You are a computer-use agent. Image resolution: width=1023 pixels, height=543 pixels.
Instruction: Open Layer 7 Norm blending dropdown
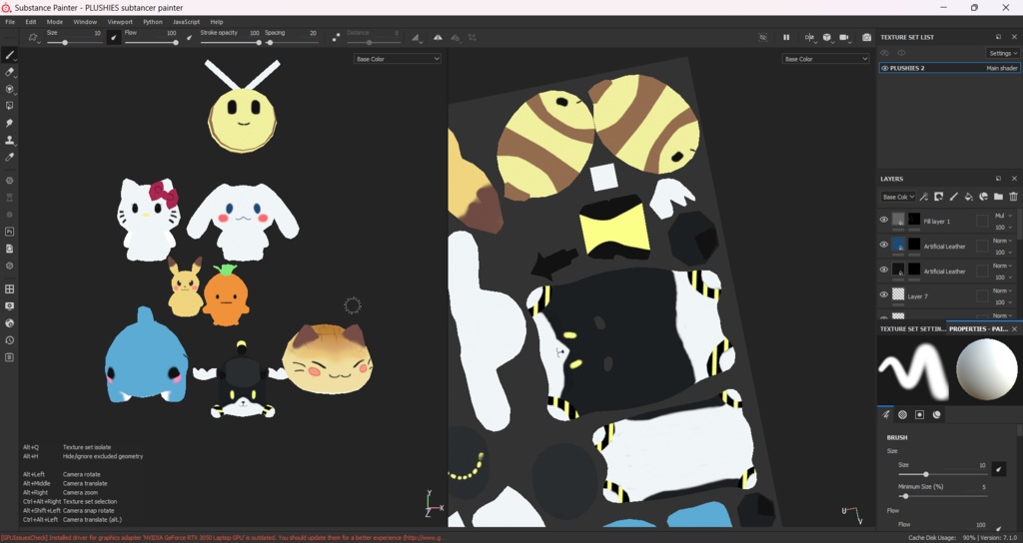[1003, 290]
